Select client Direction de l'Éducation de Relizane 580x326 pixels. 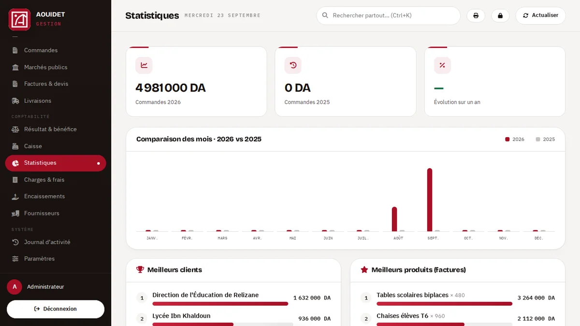pos(205,295)
